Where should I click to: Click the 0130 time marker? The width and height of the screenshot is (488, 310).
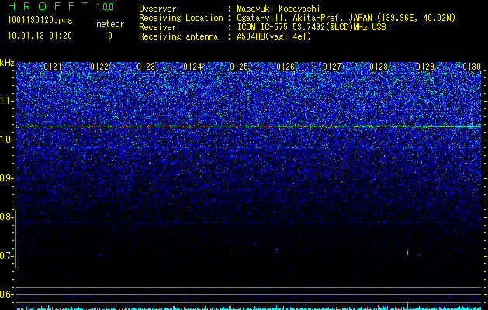(472, 67)
